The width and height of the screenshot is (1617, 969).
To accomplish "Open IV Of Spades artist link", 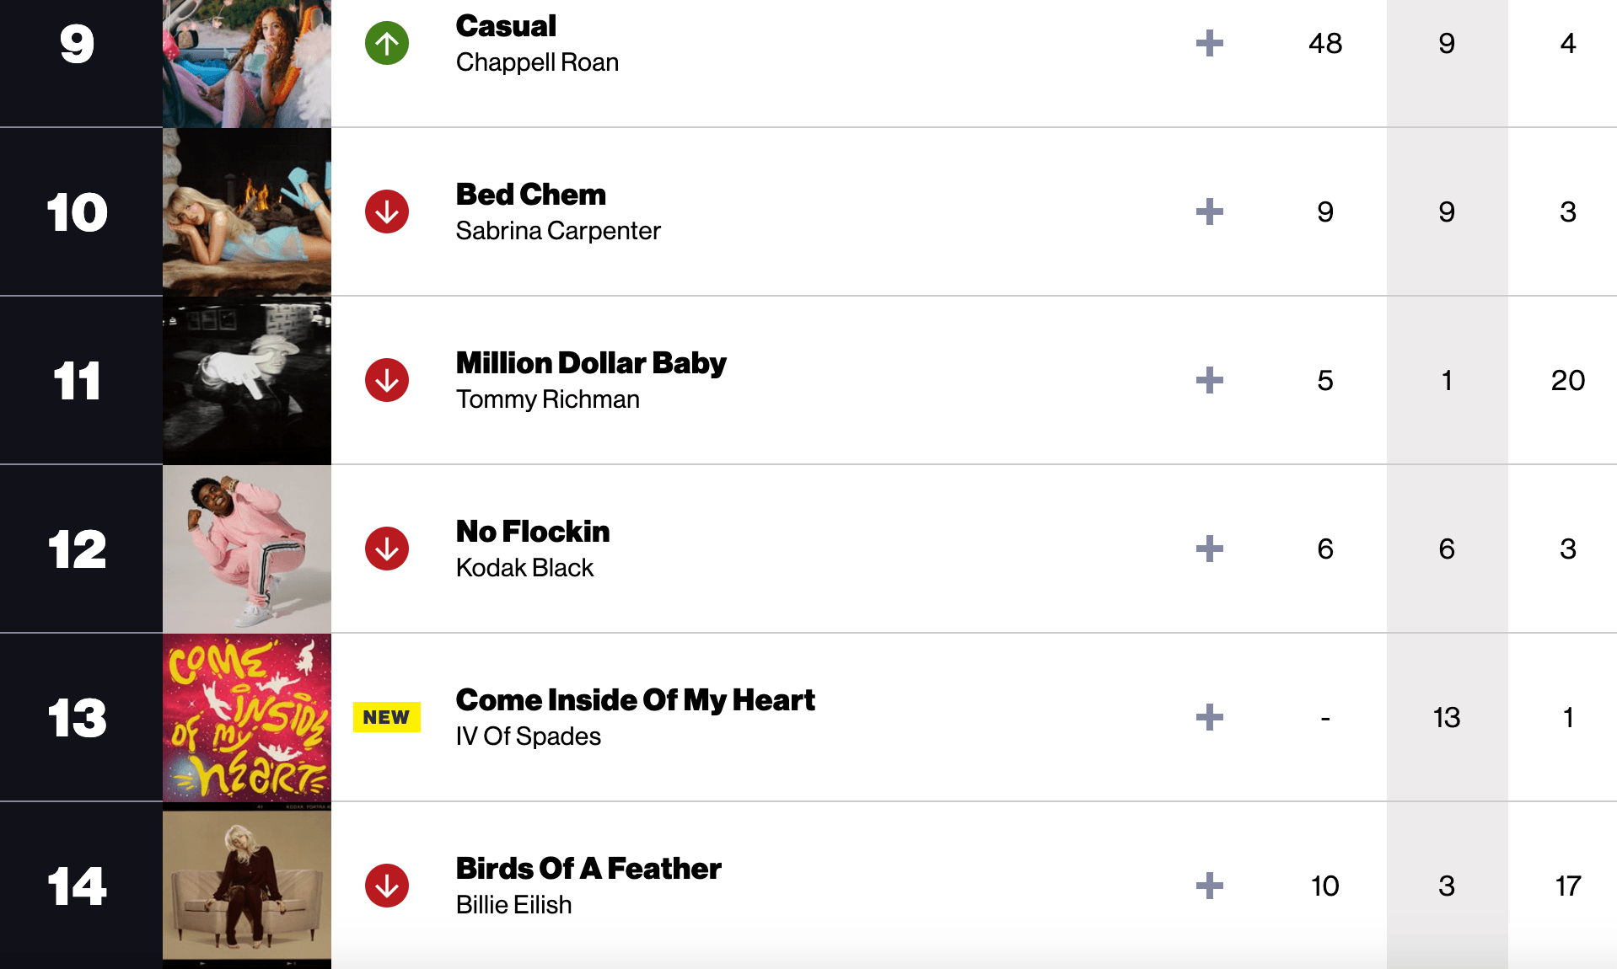I will point(528,736).
